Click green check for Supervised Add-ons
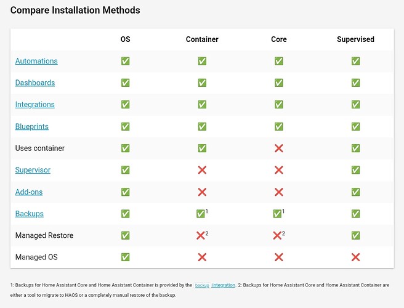The image size is (404, 308). point(355,192)
